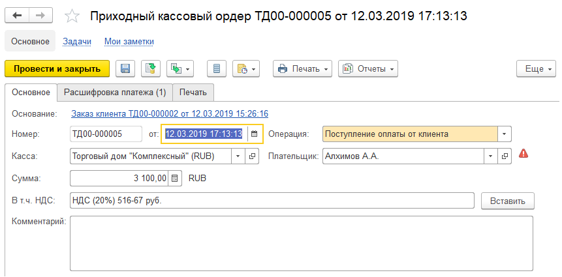Open Плательщик record with open button
The height and width of the screenshot is (277, 562).
(x=505, y=156)
